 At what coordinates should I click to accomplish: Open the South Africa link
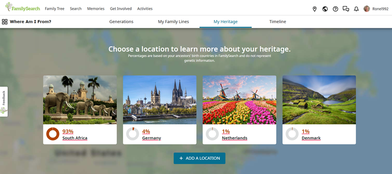pyautogui.click(x=75, y=138)
